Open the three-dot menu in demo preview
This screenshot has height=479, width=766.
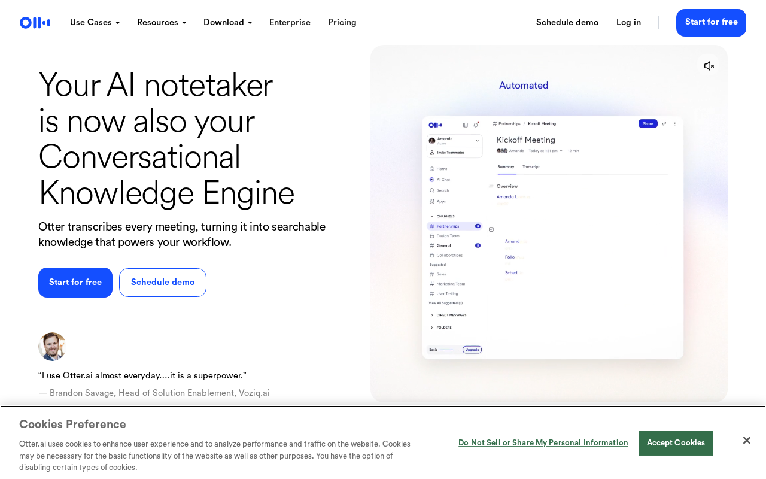coord(675,123)
